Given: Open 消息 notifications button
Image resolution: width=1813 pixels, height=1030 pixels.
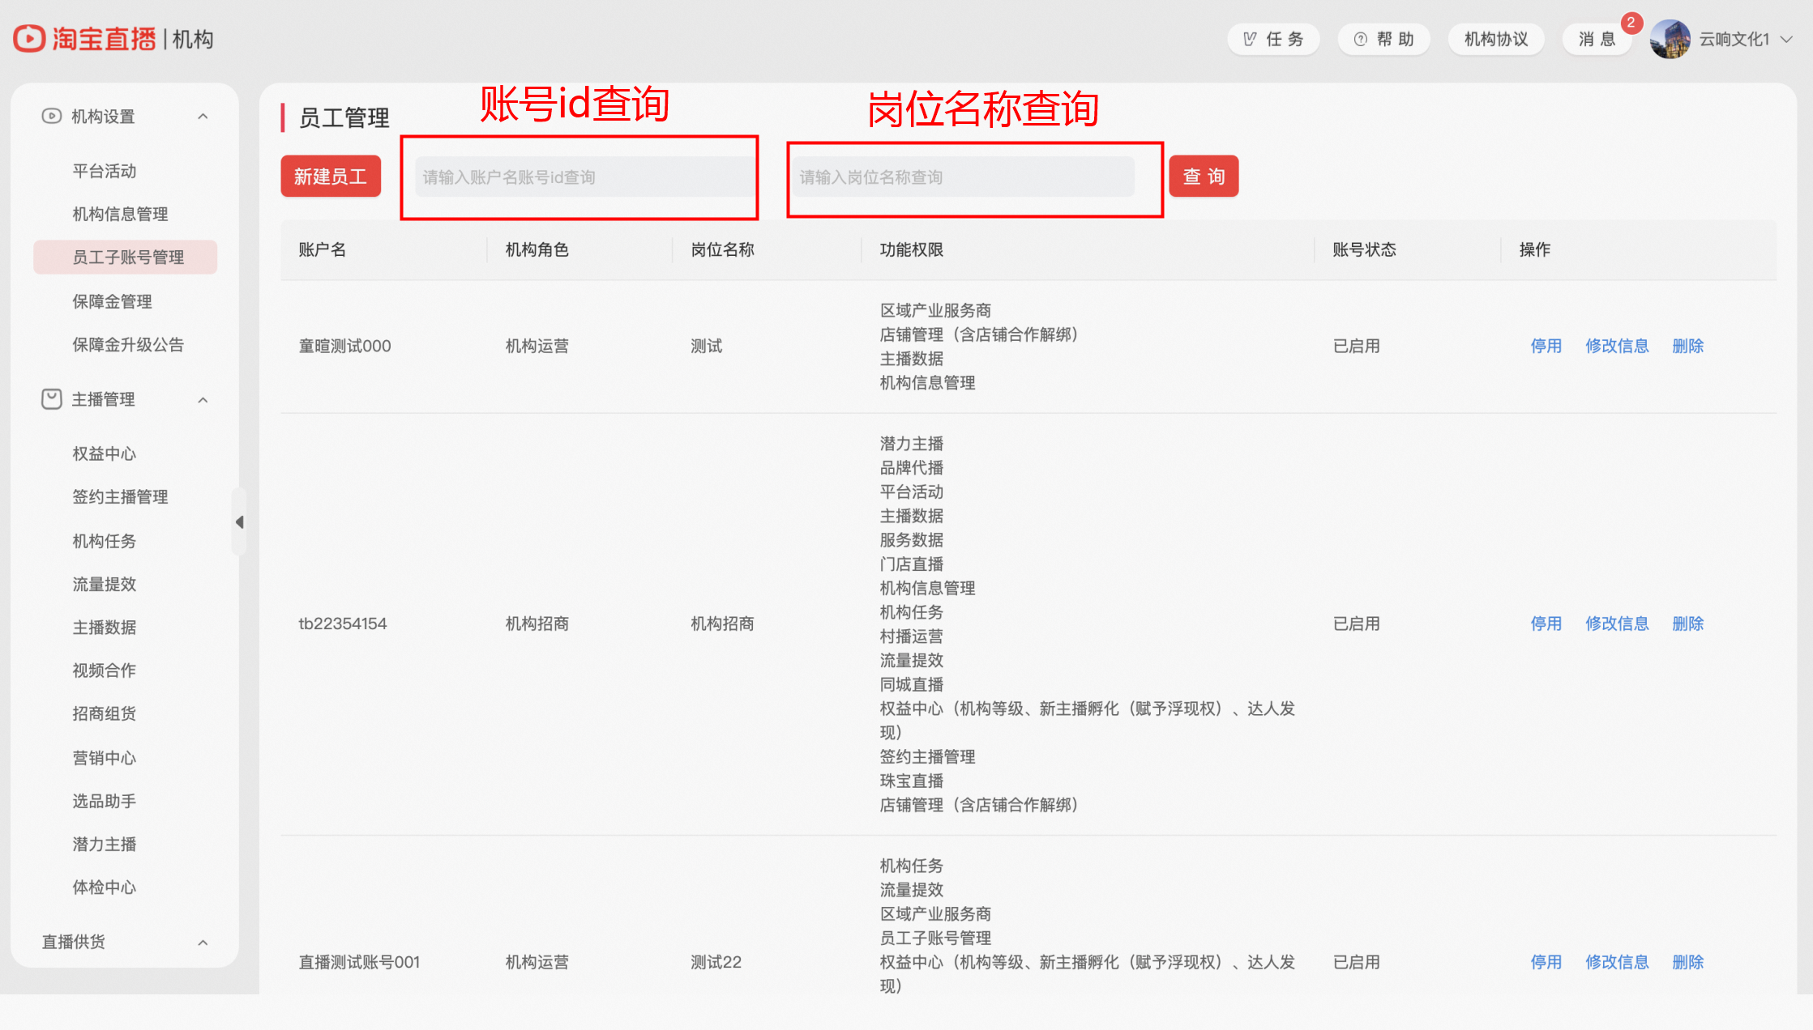Looking at the screenshot, I should (1597, 39).
